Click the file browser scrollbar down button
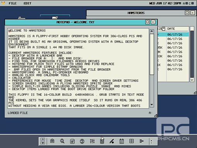The image size is (197, 148). point(192,80)
